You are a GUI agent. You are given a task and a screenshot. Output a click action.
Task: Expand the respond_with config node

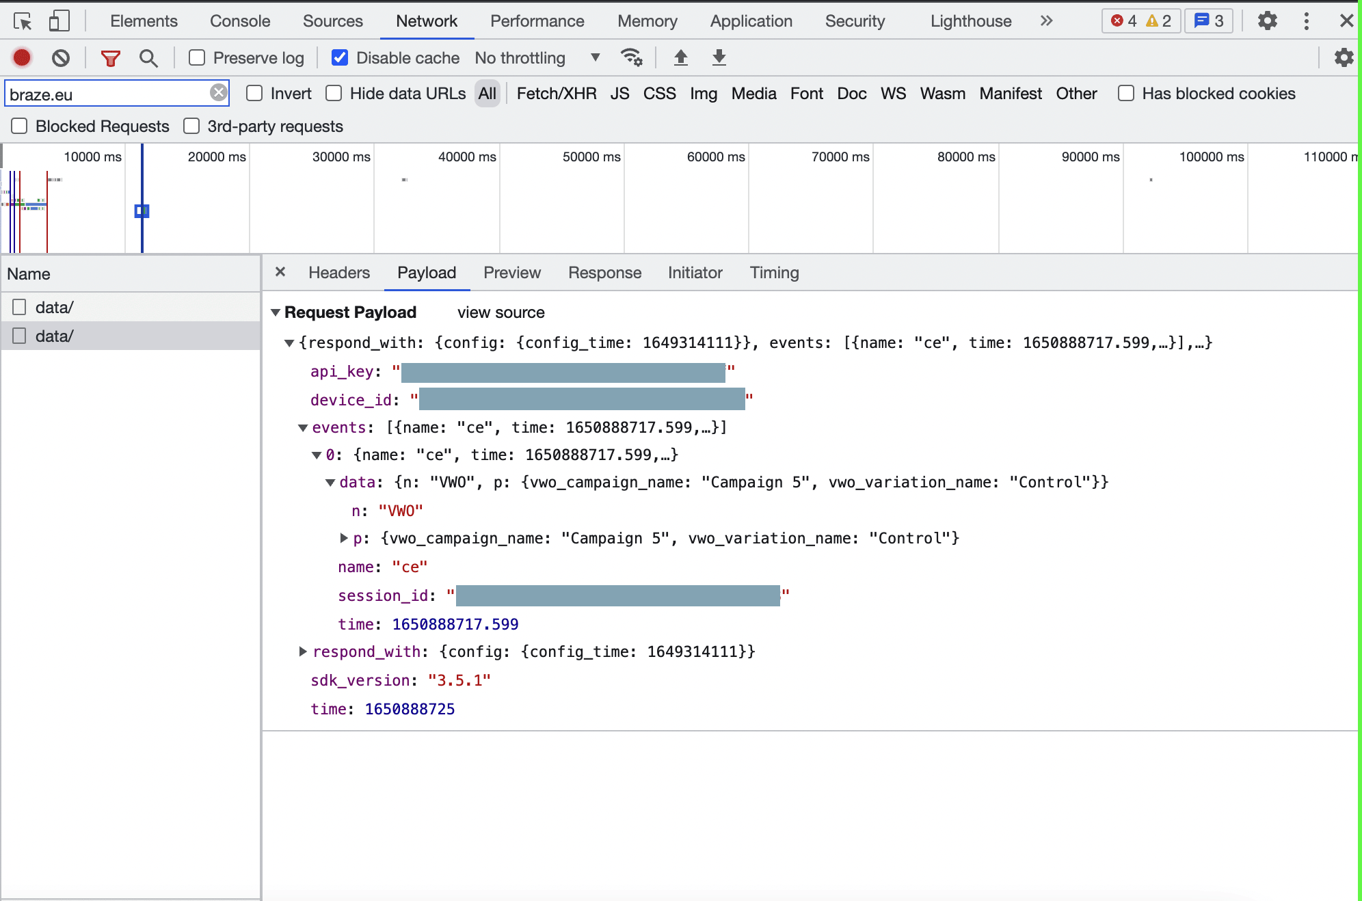303,651
